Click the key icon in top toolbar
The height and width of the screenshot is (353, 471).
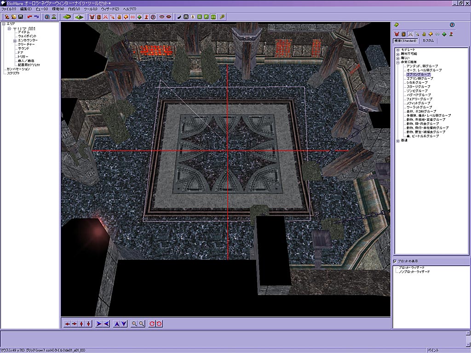(x=222, y=17)
